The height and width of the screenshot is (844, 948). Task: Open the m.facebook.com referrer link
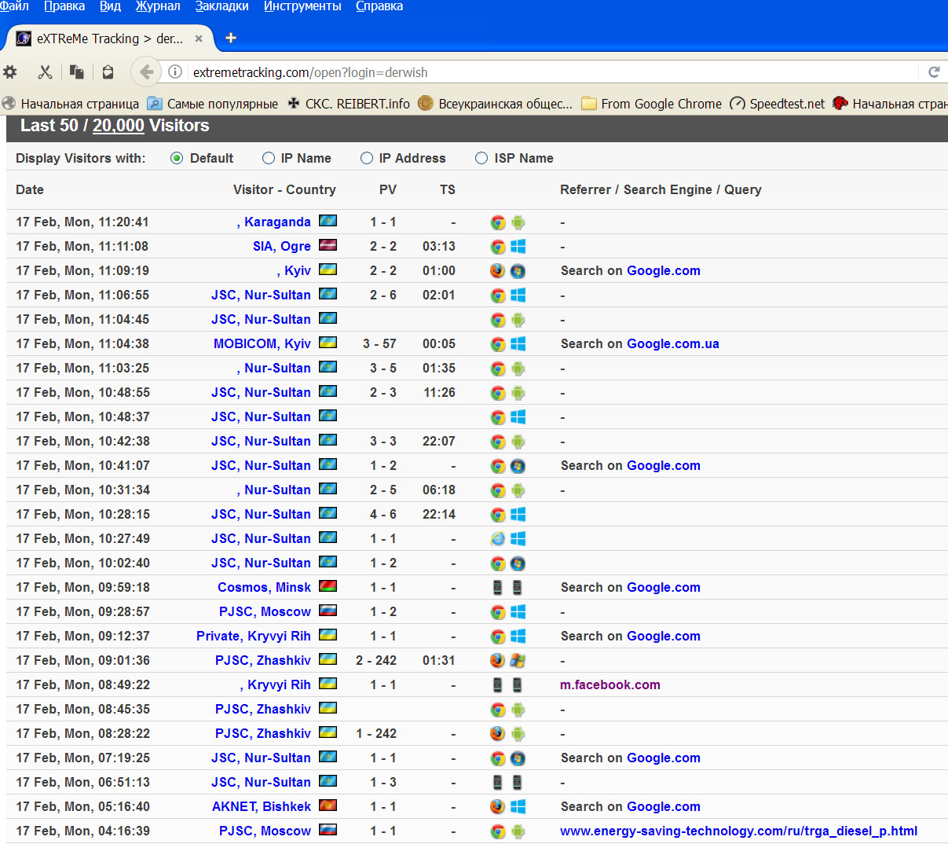coord(610,684)
